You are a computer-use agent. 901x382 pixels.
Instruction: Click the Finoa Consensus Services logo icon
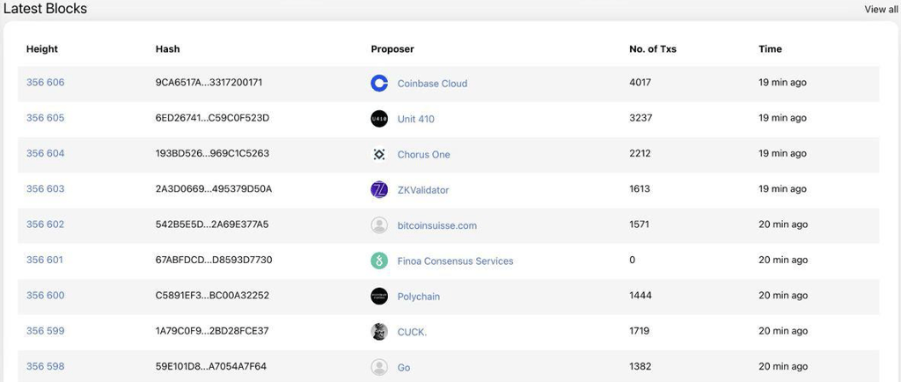tap(379, 261)
